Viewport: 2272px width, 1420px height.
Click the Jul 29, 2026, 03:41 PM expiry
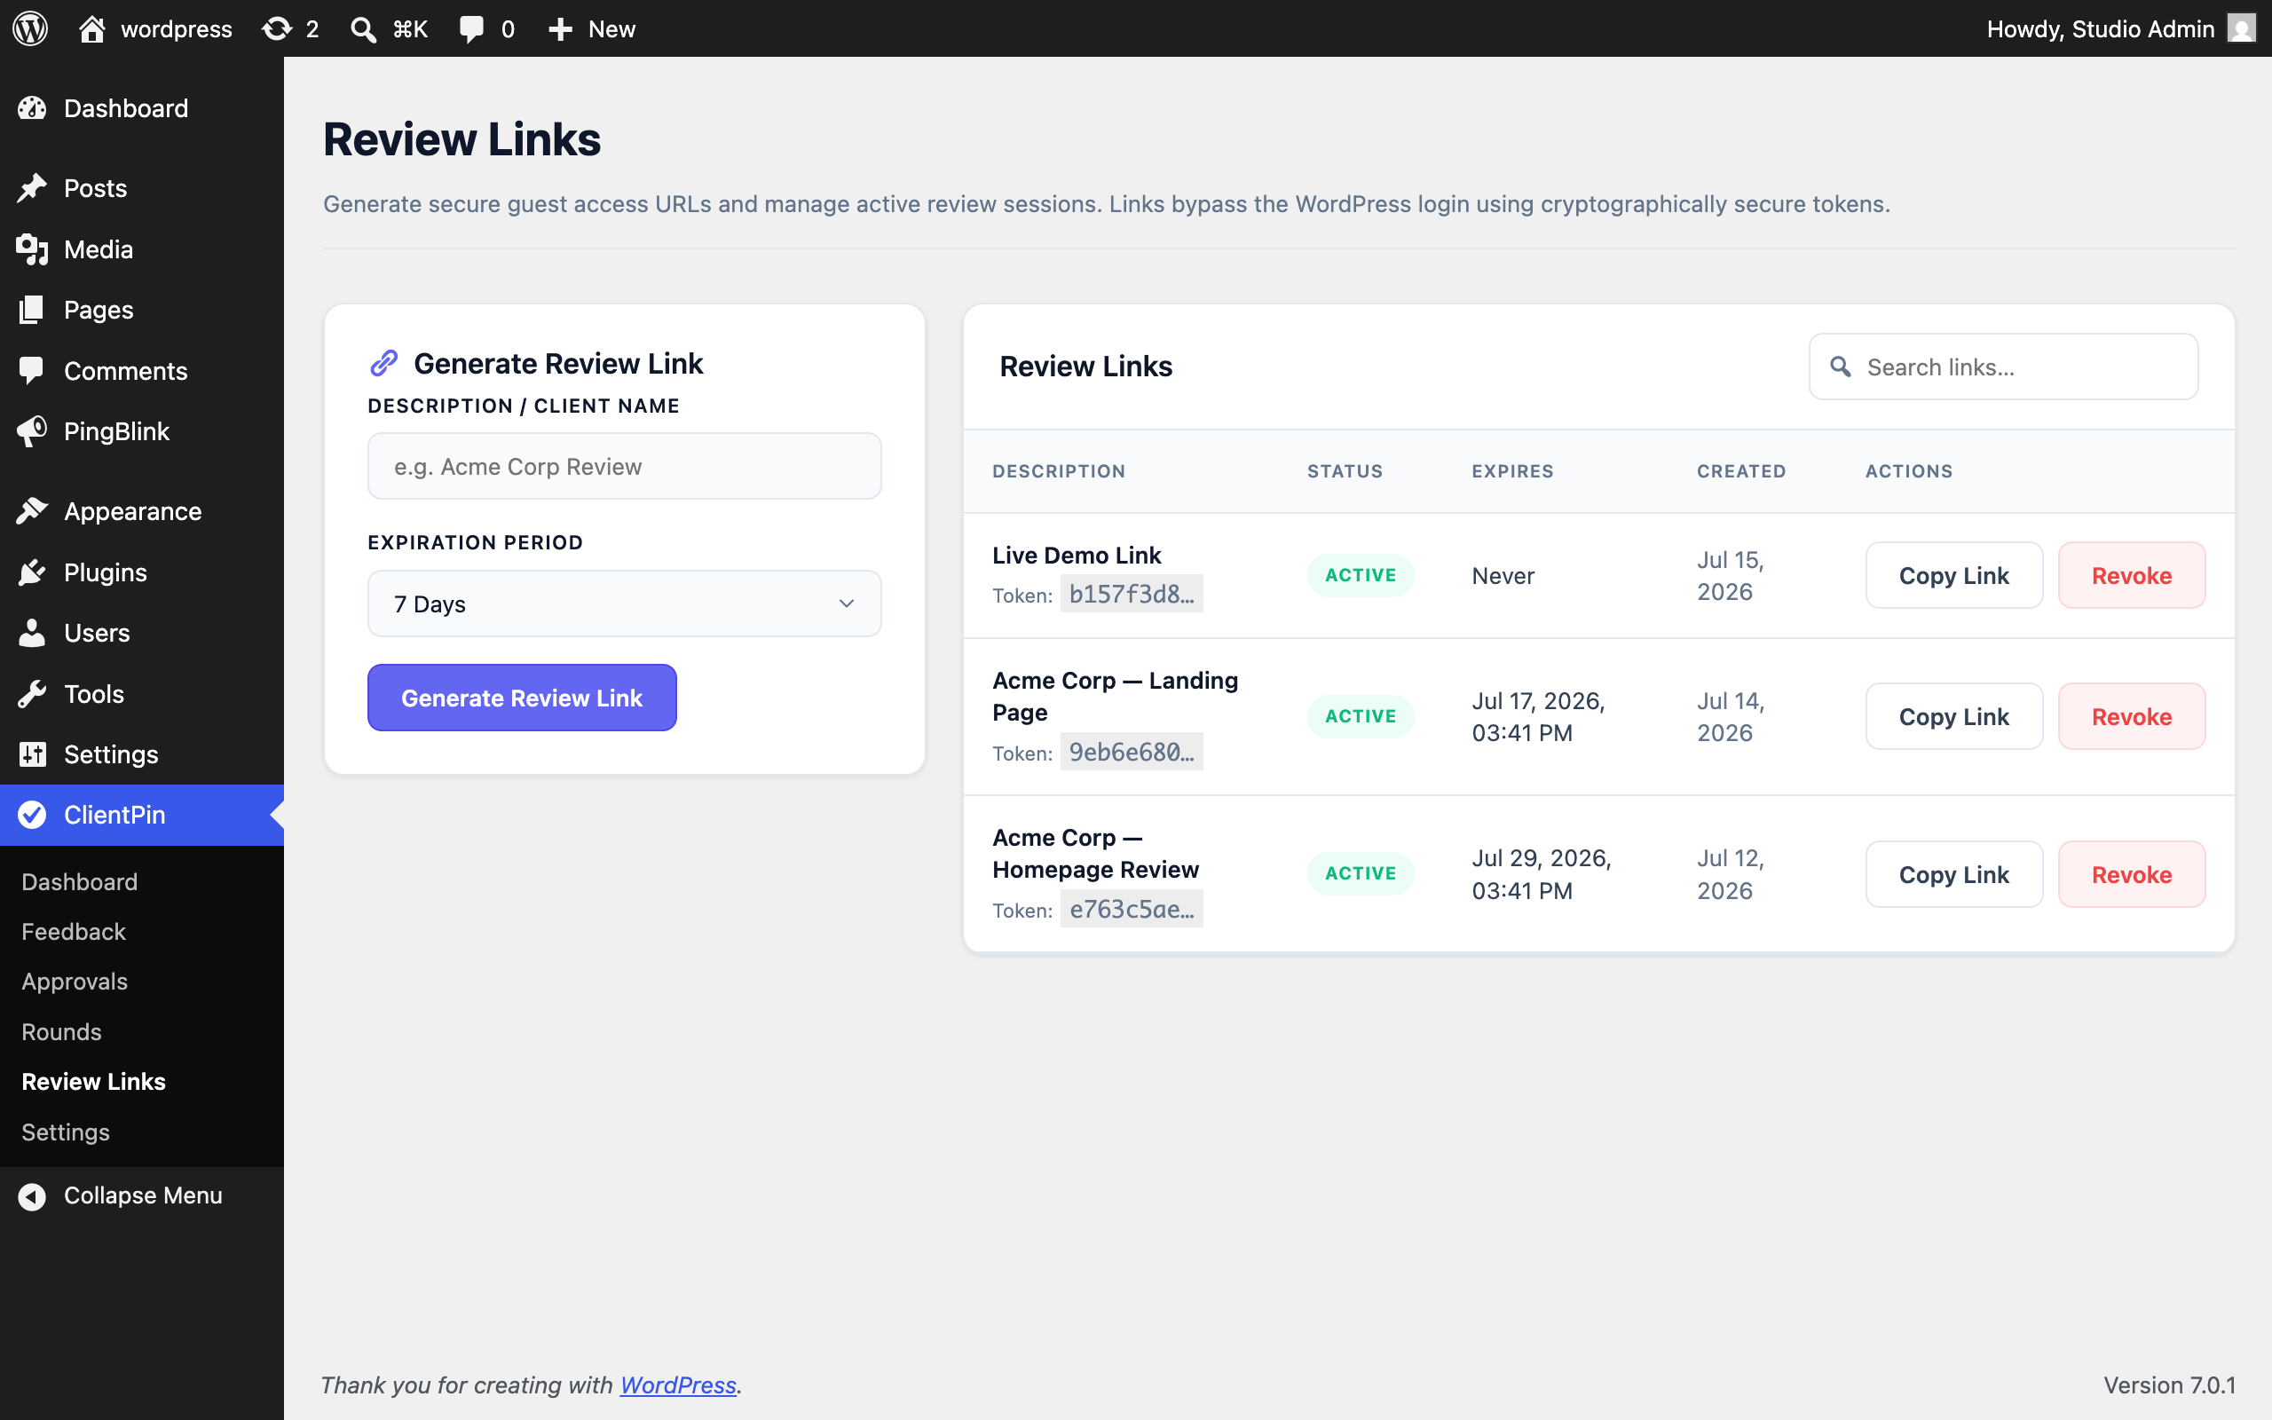pos(1542,873)
